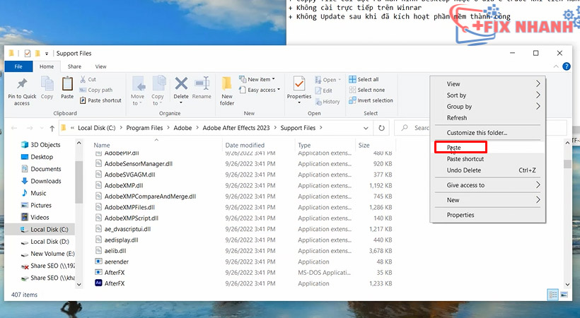
Task: Select the aelib.dll file
Action: [x=115, y=251]
